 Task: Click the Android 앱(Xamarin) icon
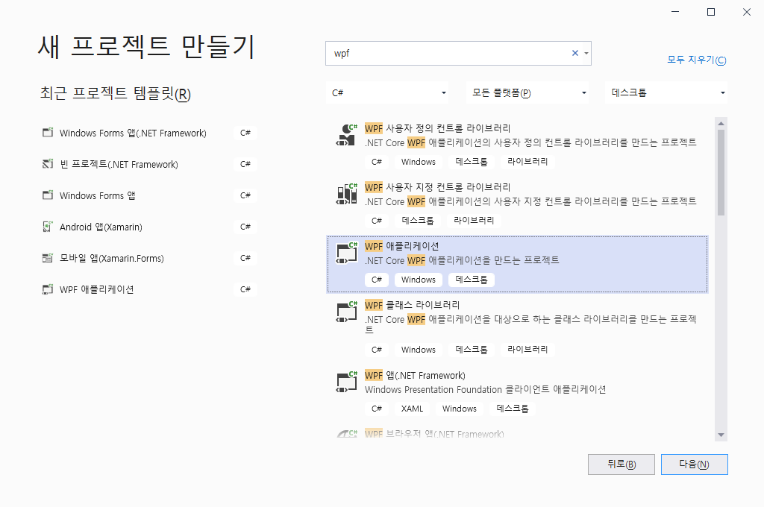tap(47, 227)
